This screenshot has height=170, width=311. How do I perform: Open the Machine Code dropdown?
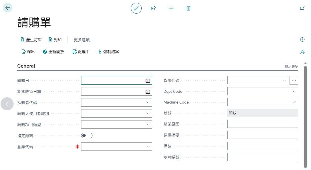point(294,102)
